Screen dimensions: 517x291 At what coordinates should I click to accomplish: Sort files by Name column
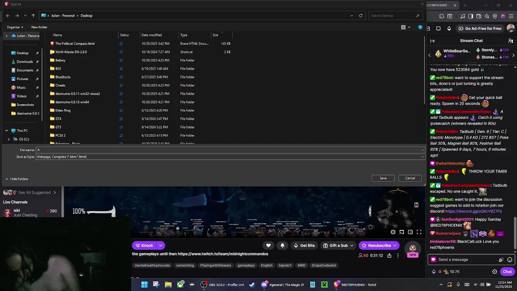tap(58, 35)
